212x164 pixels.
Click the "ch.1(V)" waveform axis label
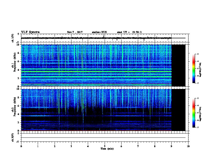13,38
